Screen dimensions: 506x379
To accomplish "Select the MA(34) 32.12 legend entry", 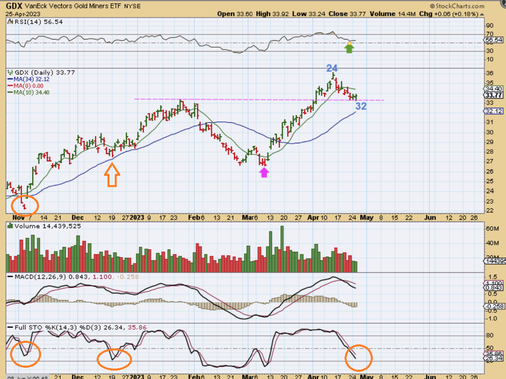I will click(x=28, y=79).
